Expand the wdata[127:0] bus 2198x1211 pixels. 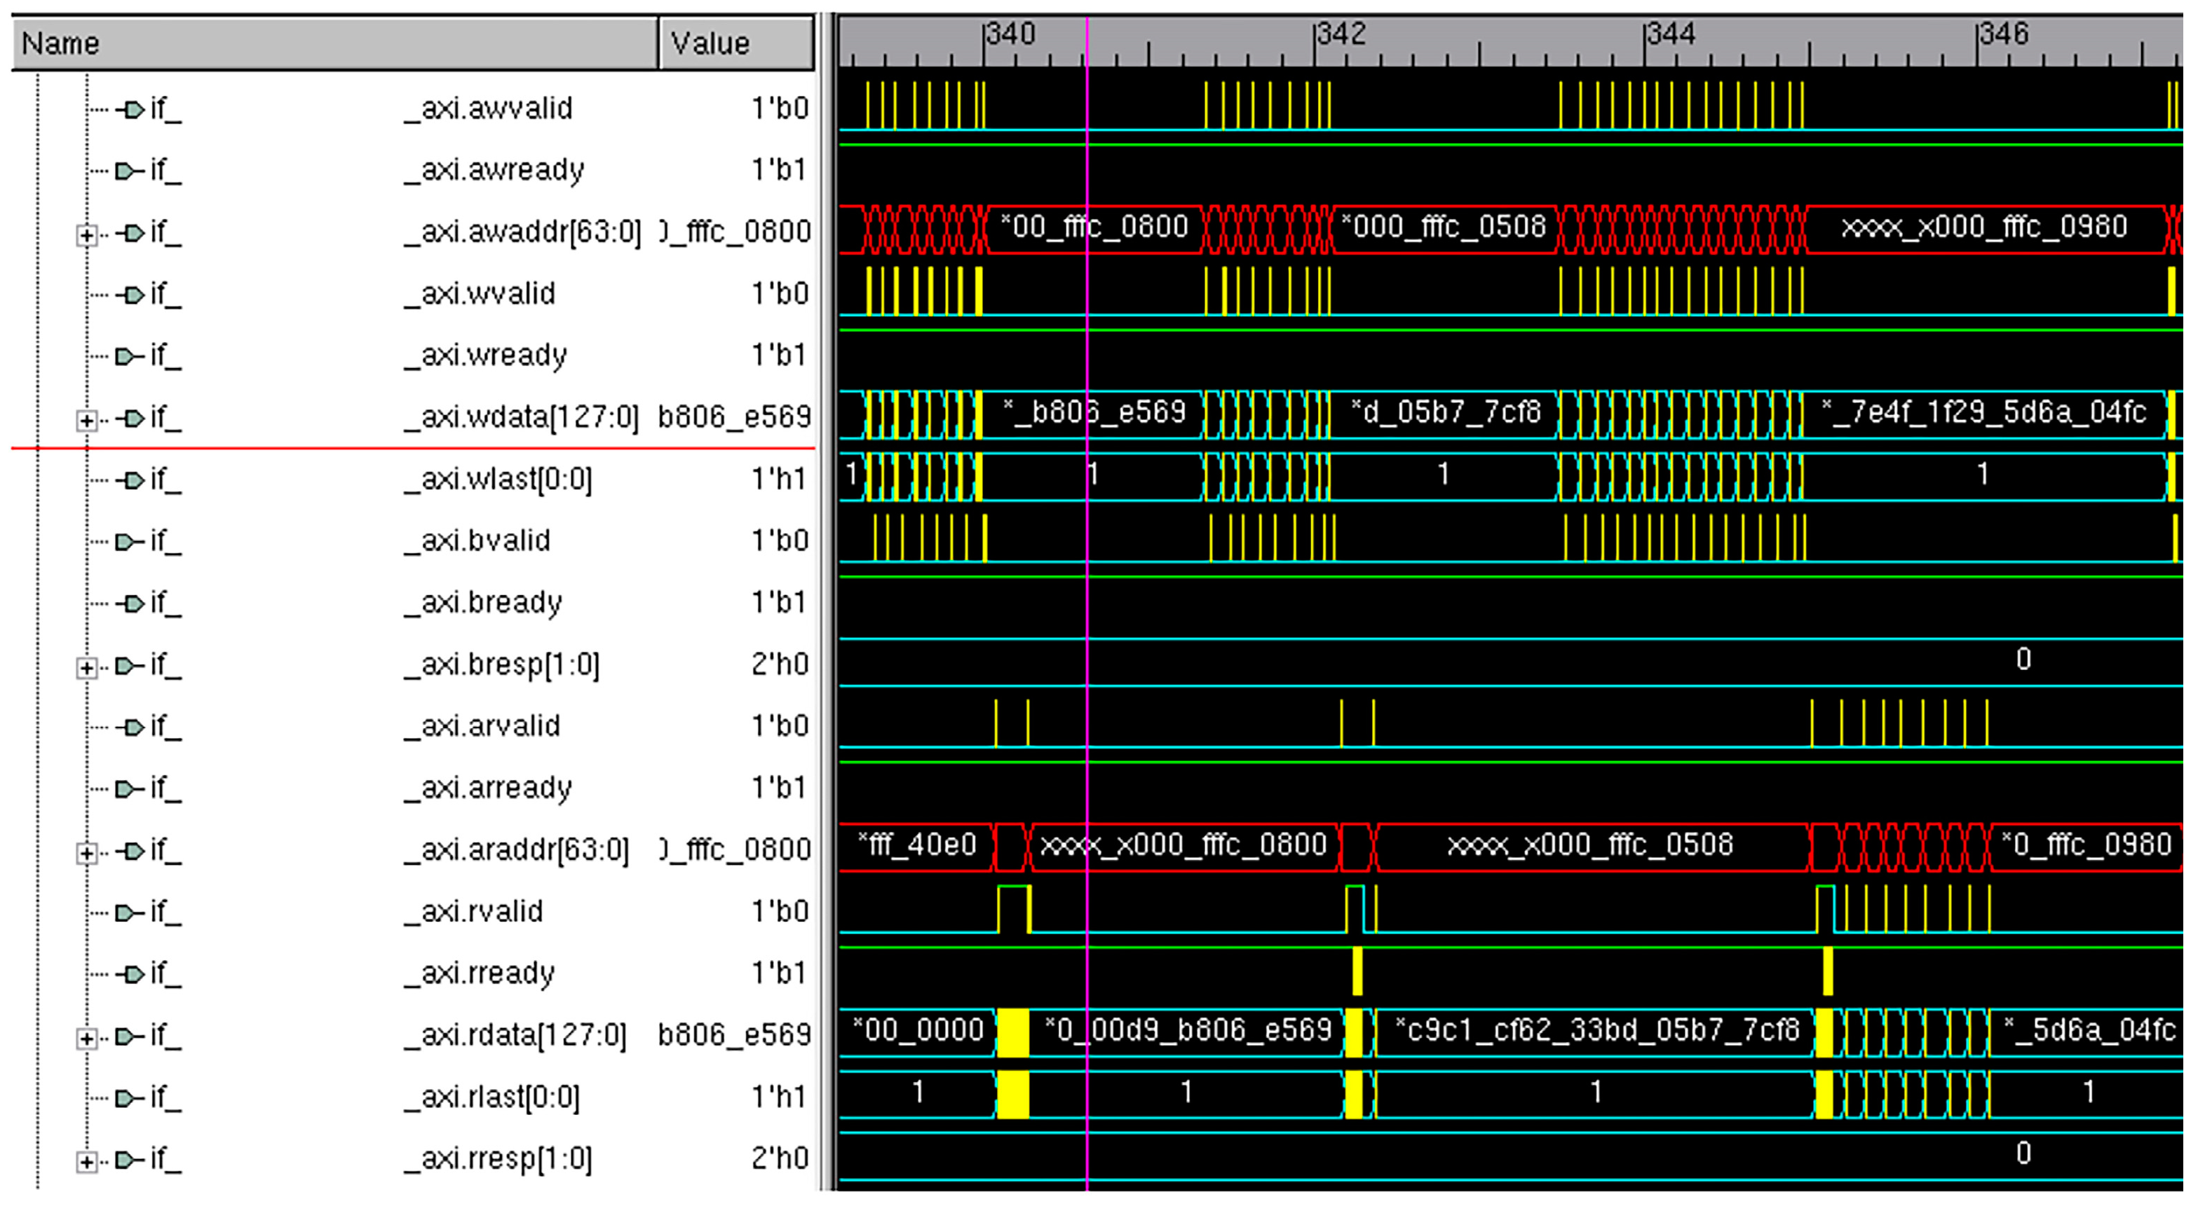tap(86, 420)
